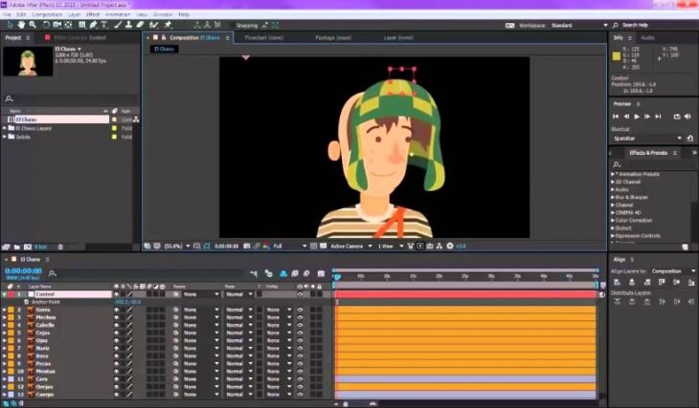Select the Horizontal Type tool
Viewport: 699px width, 408px height.
click(103, 25)
